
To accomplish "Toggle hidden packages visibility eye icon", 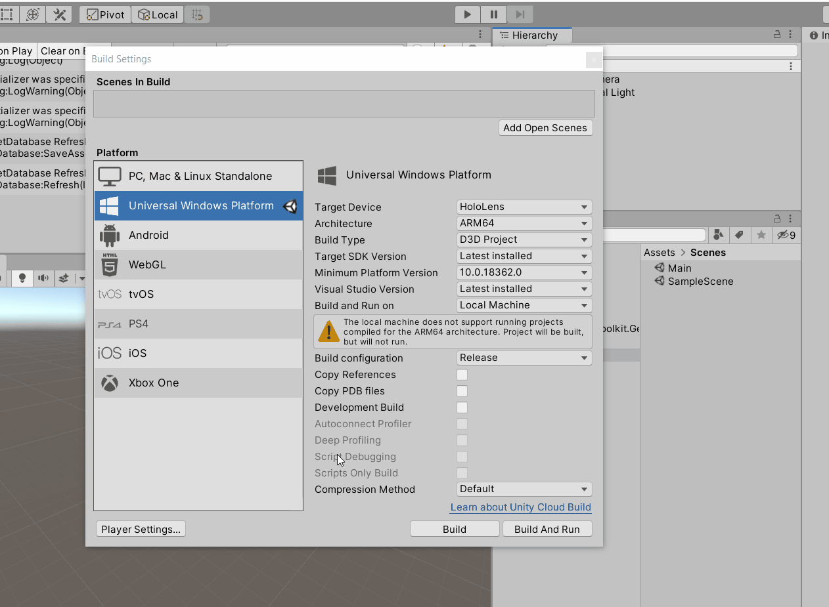I will point(786,235).
